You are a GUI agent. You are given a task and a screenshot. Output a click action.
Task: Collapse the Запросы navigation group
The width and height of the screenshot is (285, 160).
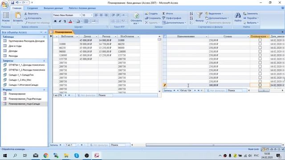44,61
